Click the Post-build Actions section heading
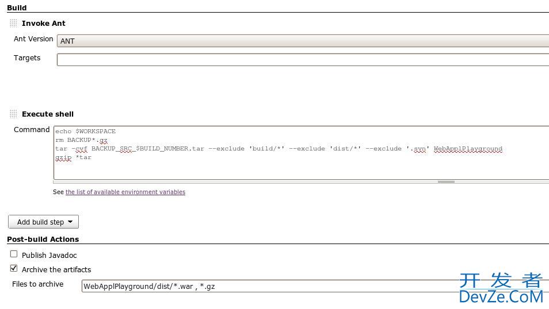 point(43,239)
